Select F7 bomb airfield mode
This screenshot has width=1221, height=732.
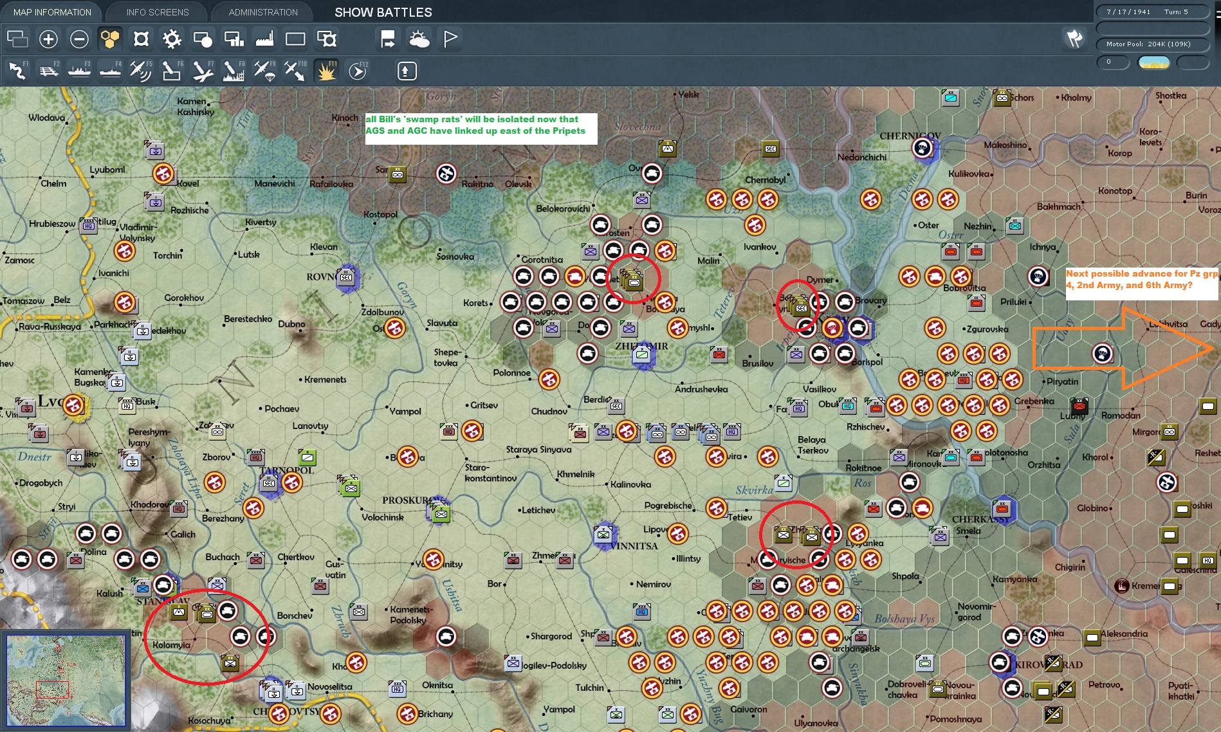[x=203, y=70]
